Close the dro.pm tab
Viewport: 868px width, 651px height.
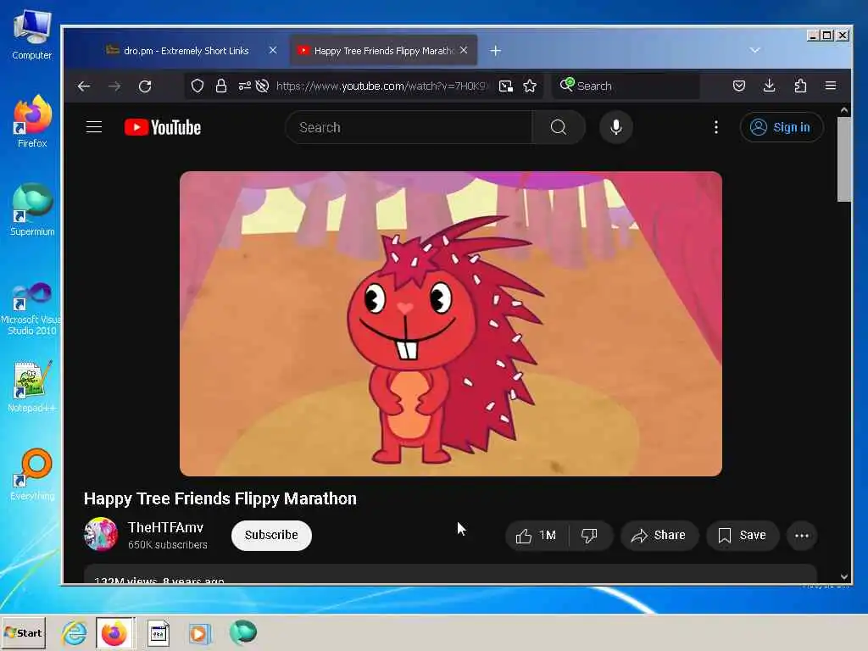[273, 50]
